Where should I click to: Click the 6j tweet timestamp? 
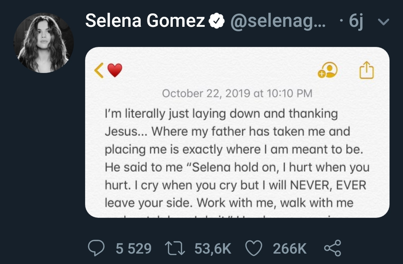tap(356, 21)
